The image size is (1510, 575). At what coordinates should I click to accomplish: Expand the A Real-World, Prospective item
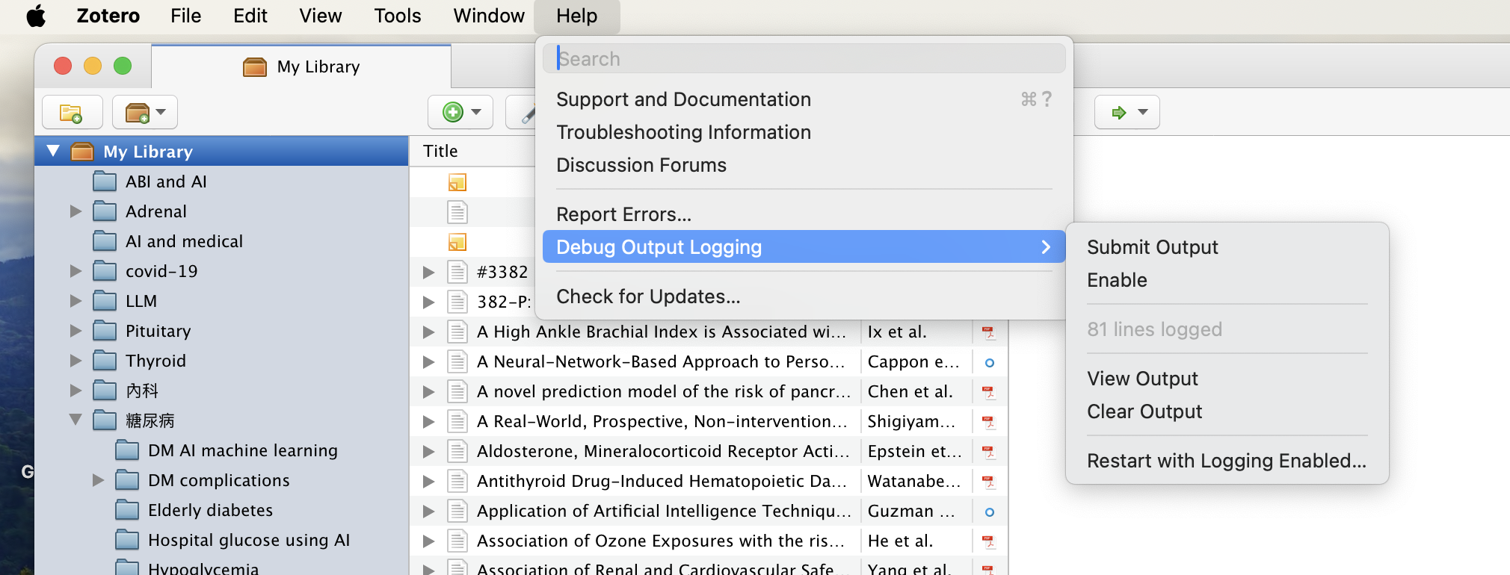(x=428, y=421)
